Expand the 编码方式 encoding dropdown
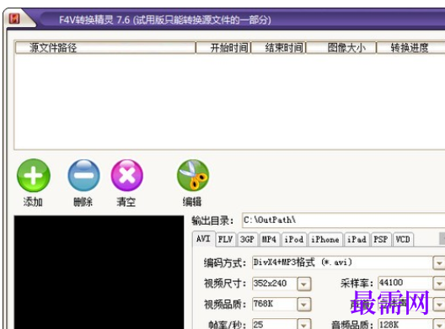Screen dimensions: 445x329 pos(439,263)
